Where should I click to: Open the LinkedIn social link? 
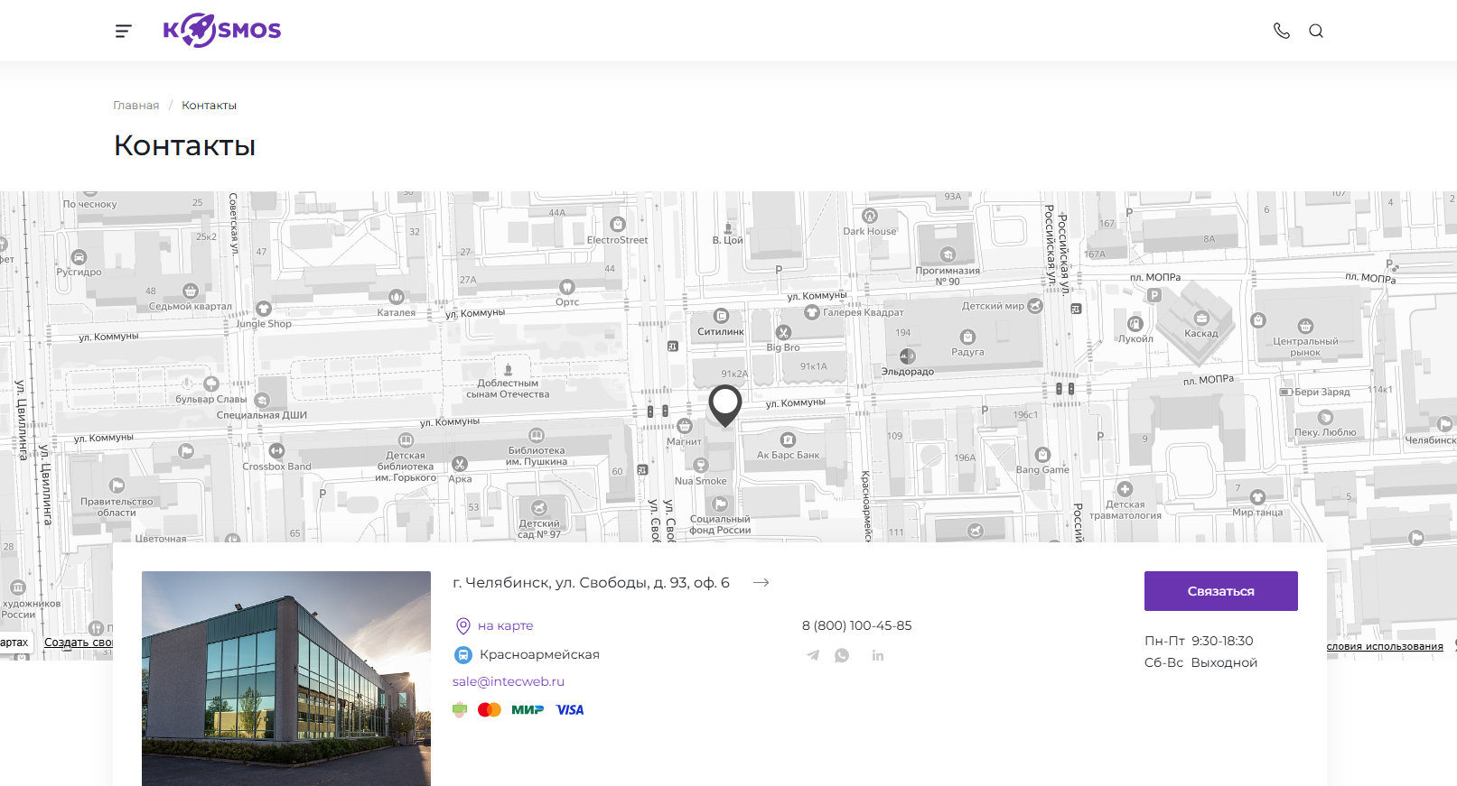(x=878, y=656)
